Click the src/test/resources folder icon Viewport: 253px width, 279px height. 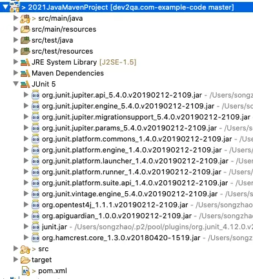click(25, 51)
